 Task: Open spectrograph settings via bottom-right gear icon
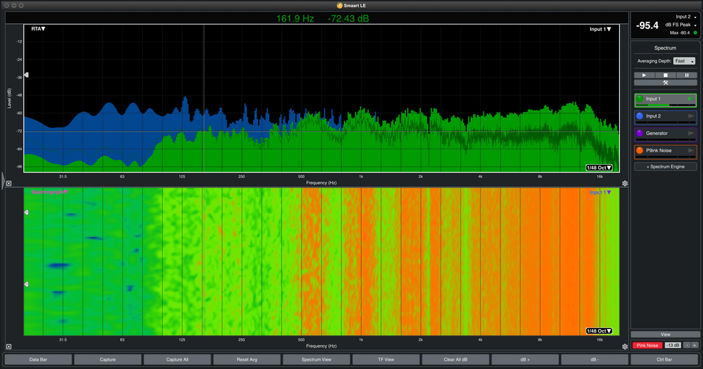point(625,346)
